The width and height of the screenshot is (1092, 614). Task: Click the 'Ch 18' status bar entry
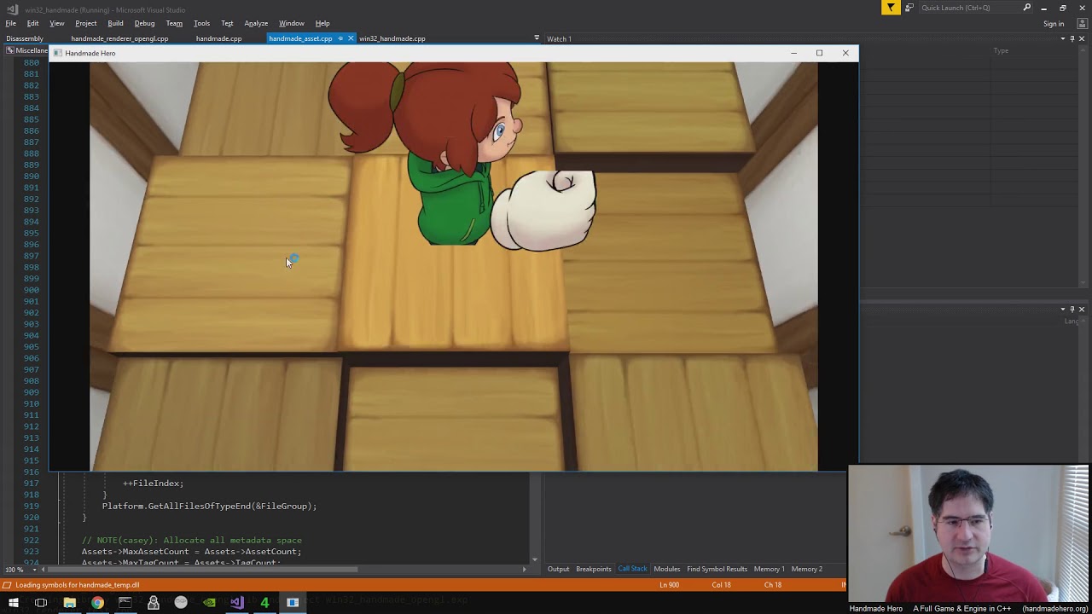click(x=772, y=585)
